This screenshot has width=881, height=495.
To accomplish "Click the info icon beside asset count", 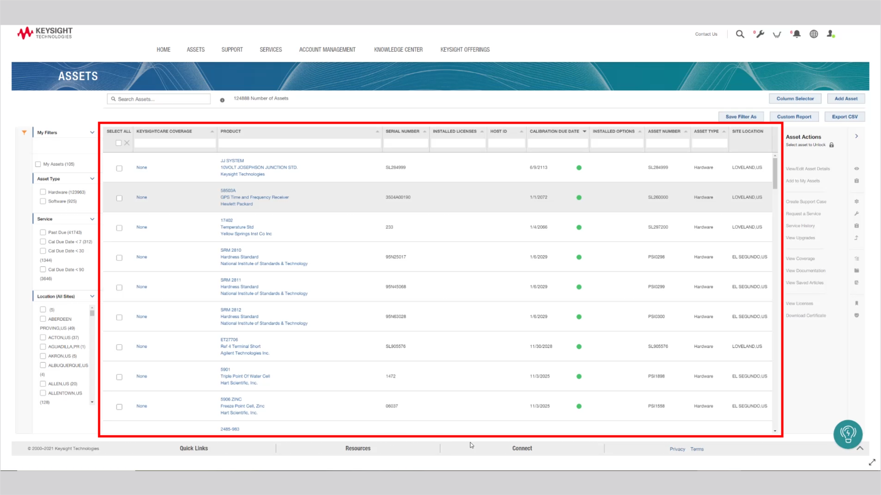I will (x=222, y=100).
